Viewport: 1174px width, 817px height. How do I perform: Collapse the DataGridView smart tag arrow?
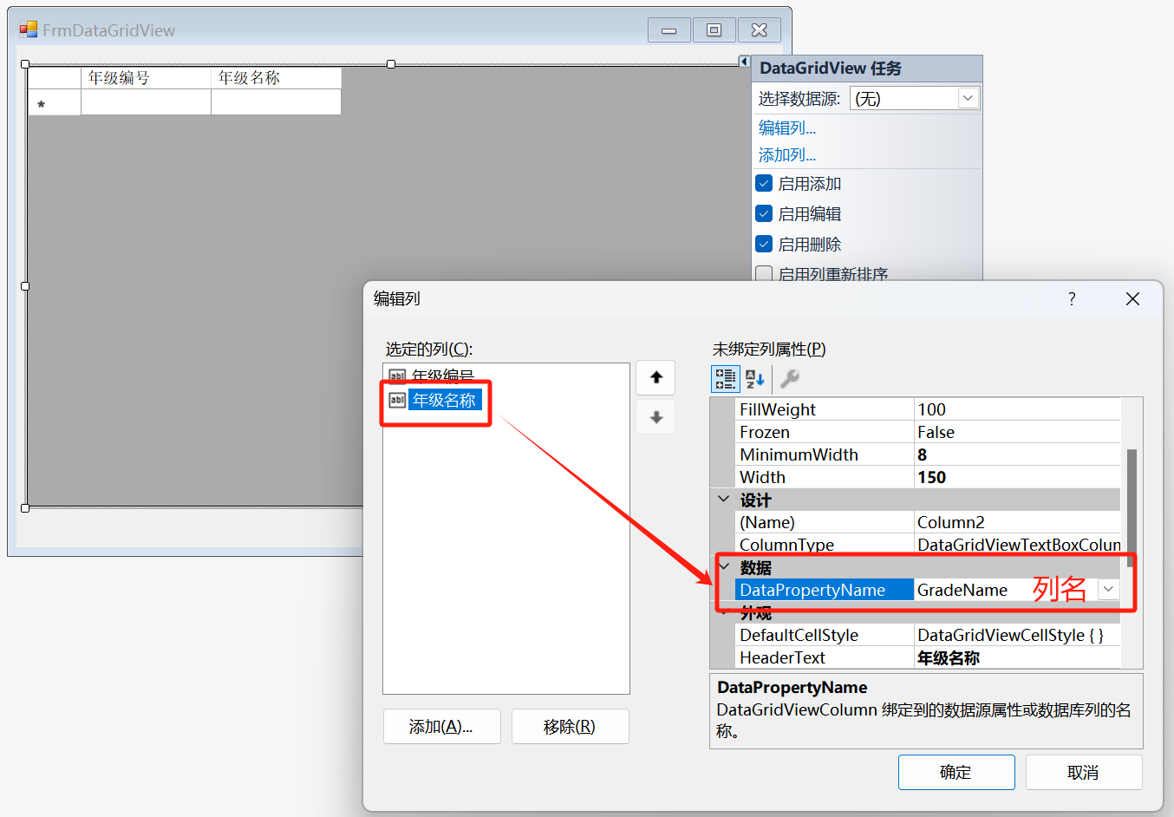tap(744, 62)
